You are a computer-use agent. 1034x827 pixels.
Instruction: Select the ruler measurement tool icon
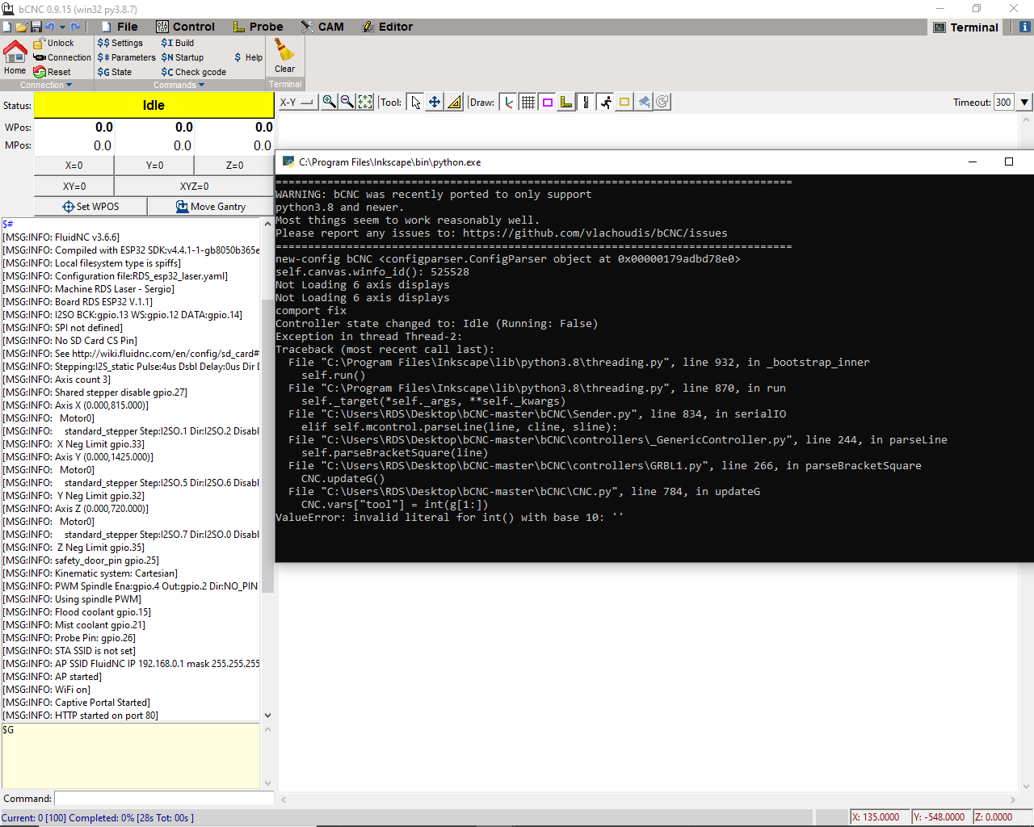(x=453, y=102)
